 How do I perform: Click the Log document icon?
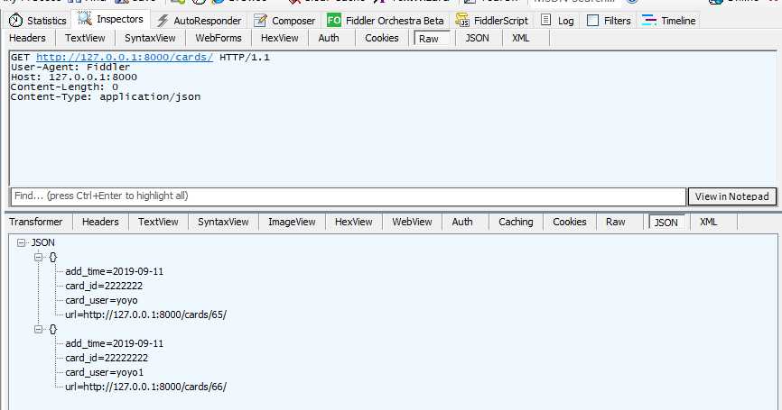546,20
